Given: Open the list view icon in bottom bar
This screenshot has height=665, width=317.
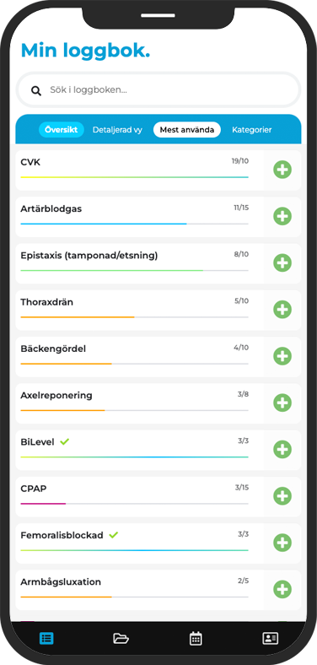Looking at the screenshot, I should [46, 638].
